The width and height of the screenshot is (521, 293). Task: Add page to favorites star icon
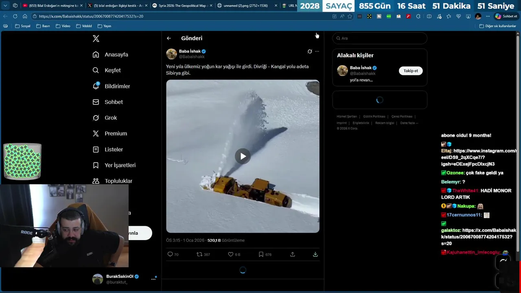point(350,16)
